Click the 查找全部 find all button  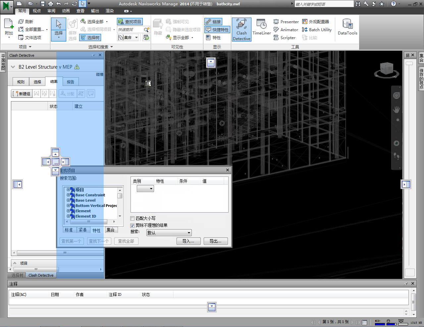click(x=126, y=241)
